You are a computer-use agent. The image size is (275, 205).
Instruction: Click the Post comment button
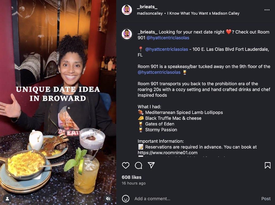point(266,199)
